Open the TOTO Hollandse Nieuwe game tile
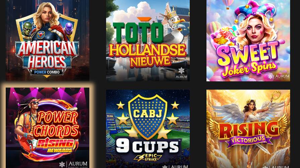Screen dimensions: 300x168 [148, 40]
